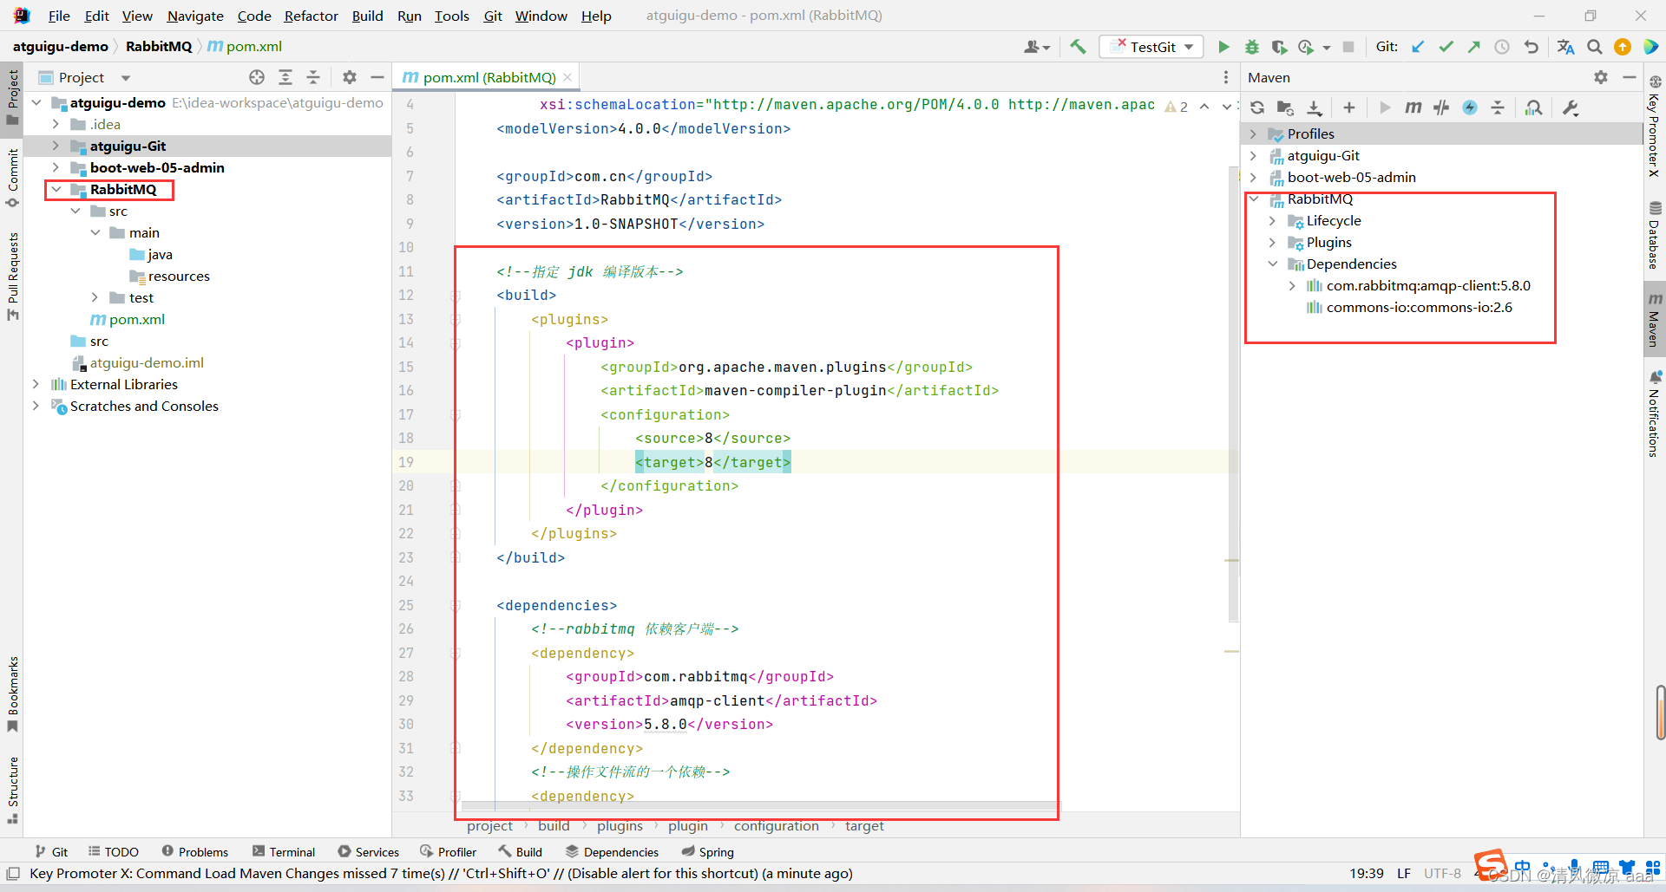Open Dependencies tool window at bottom
1666x892 pixels.
point(612,852)
